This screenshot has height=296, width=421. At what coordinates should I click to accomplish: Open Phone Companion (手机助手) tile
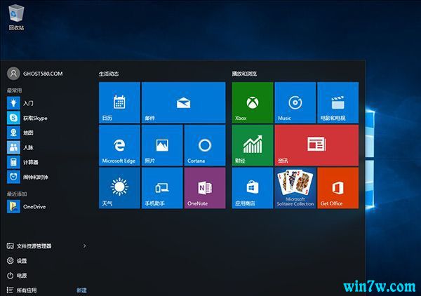162,188
